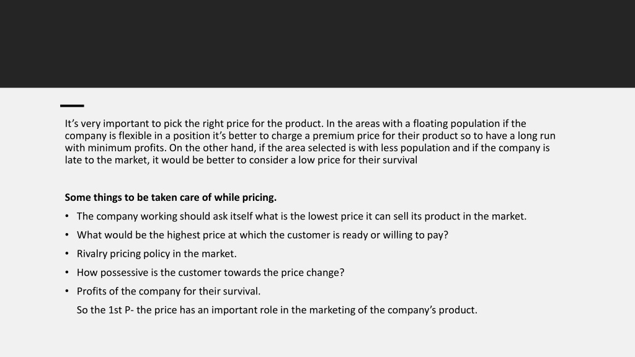
Task: Click the bullet asking about highest price
Action: pyautogui.click(x=262, y=235)
